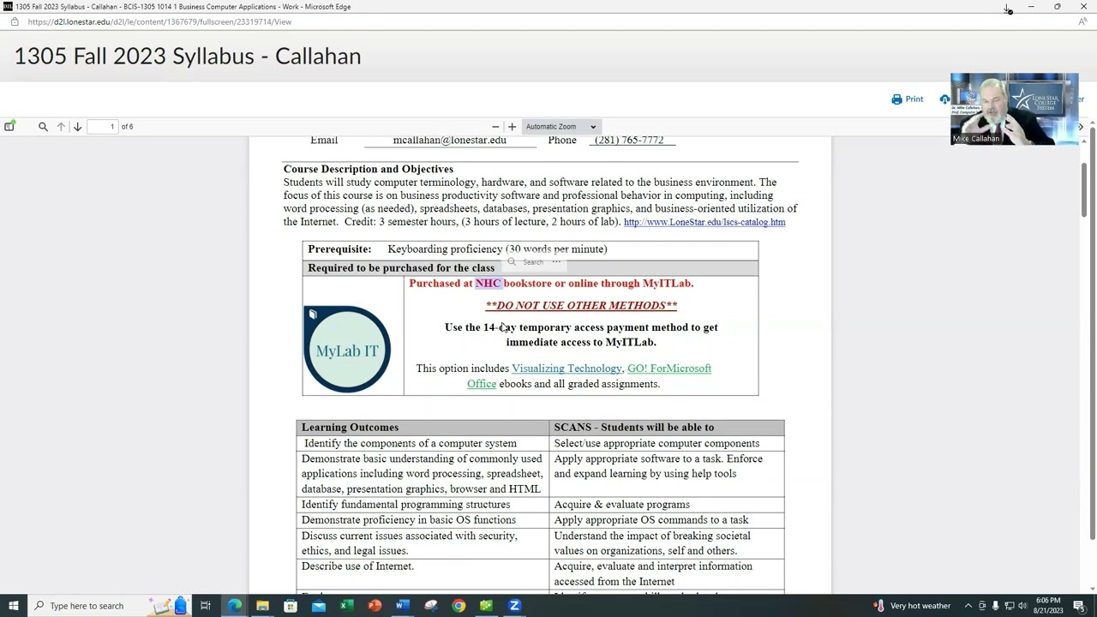The width and height of the screenshot is (1097, 617).
Task: Launch PowerPoint from the taskbar
Action: coord(375,606)
